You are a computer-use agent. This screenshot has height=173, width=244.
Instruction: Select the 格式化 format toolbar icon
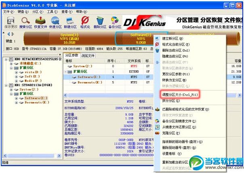tap(85, 22)
